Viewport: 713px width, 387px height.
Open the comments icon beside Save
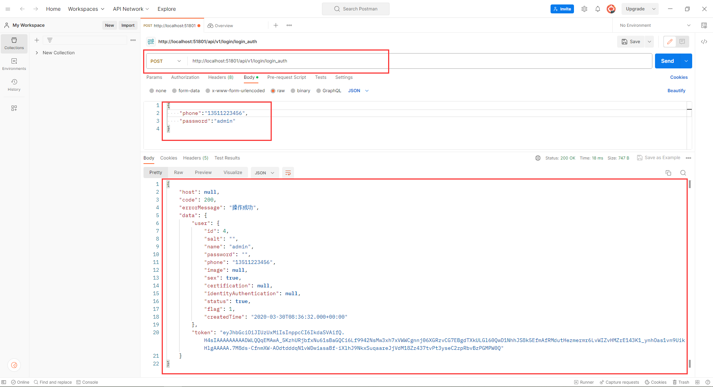682,42
